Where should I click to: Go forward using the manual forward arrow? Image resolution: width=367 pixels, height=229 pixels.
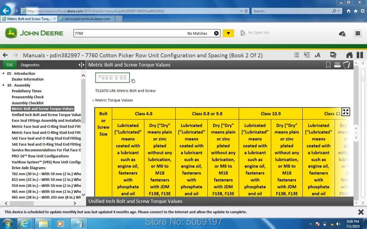coord(15,55)
